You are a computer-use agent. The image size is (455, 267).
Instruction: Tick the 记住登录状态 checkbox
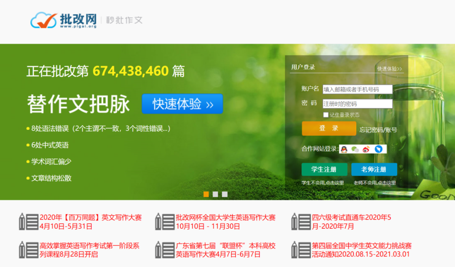(x=326, y=115)
